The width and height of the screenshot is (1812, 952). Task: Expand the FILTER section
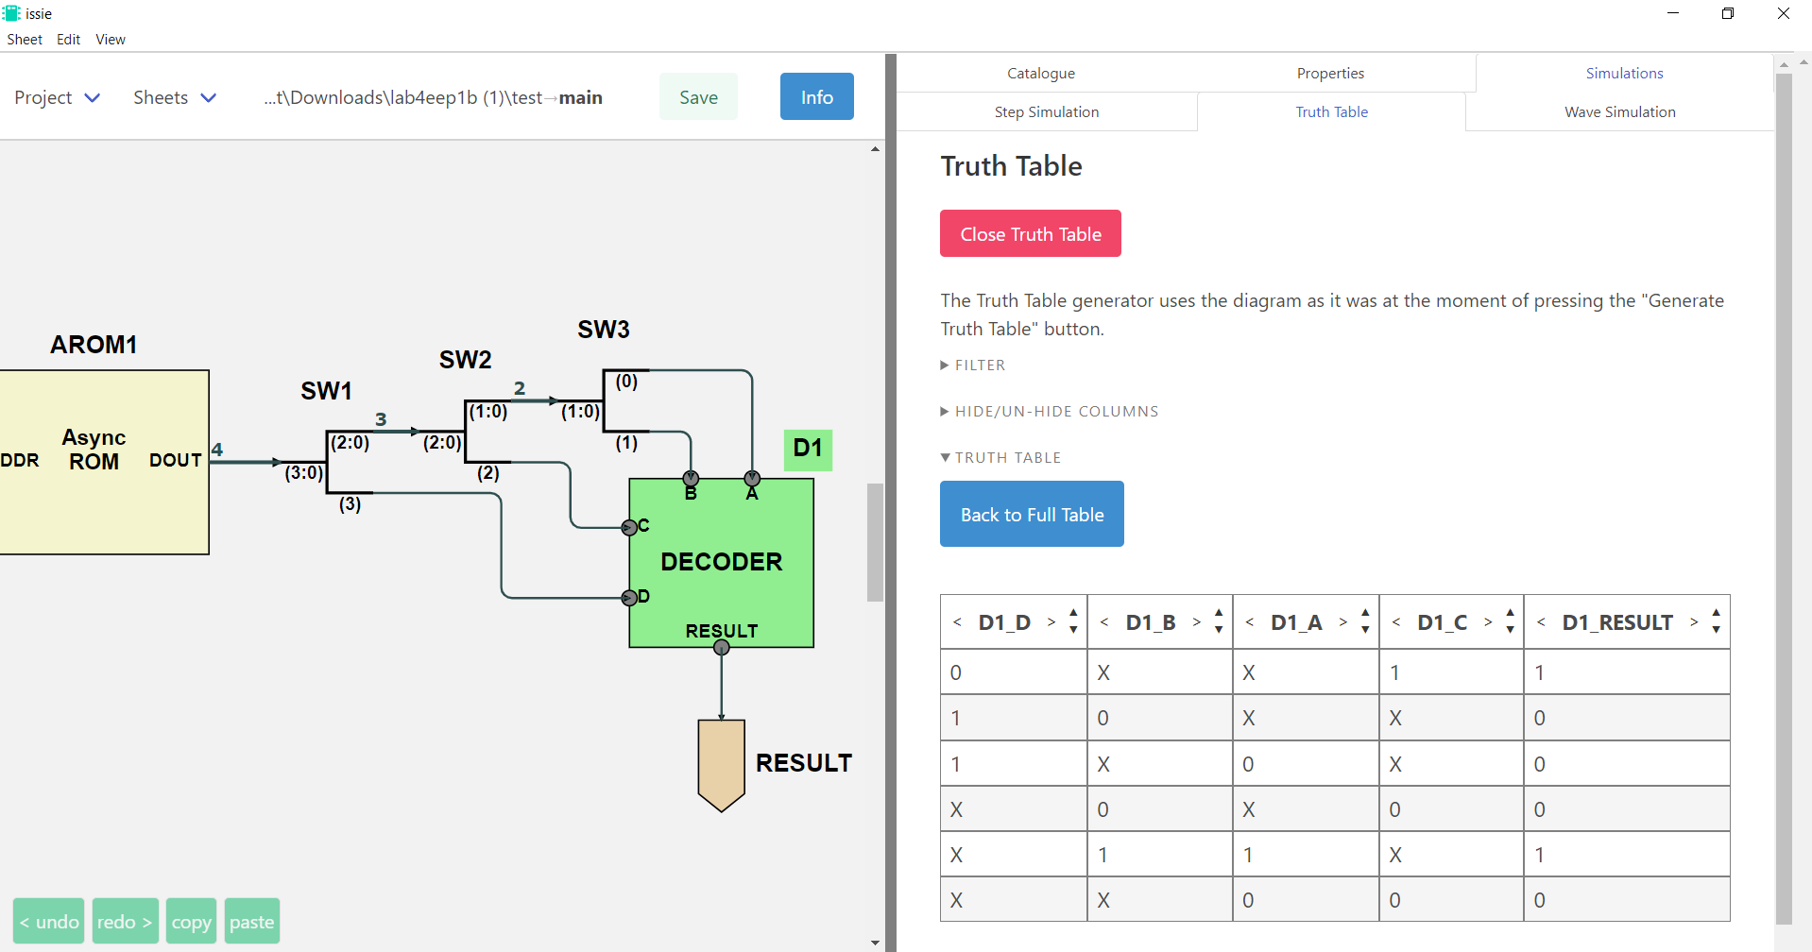tap(973, 365)
